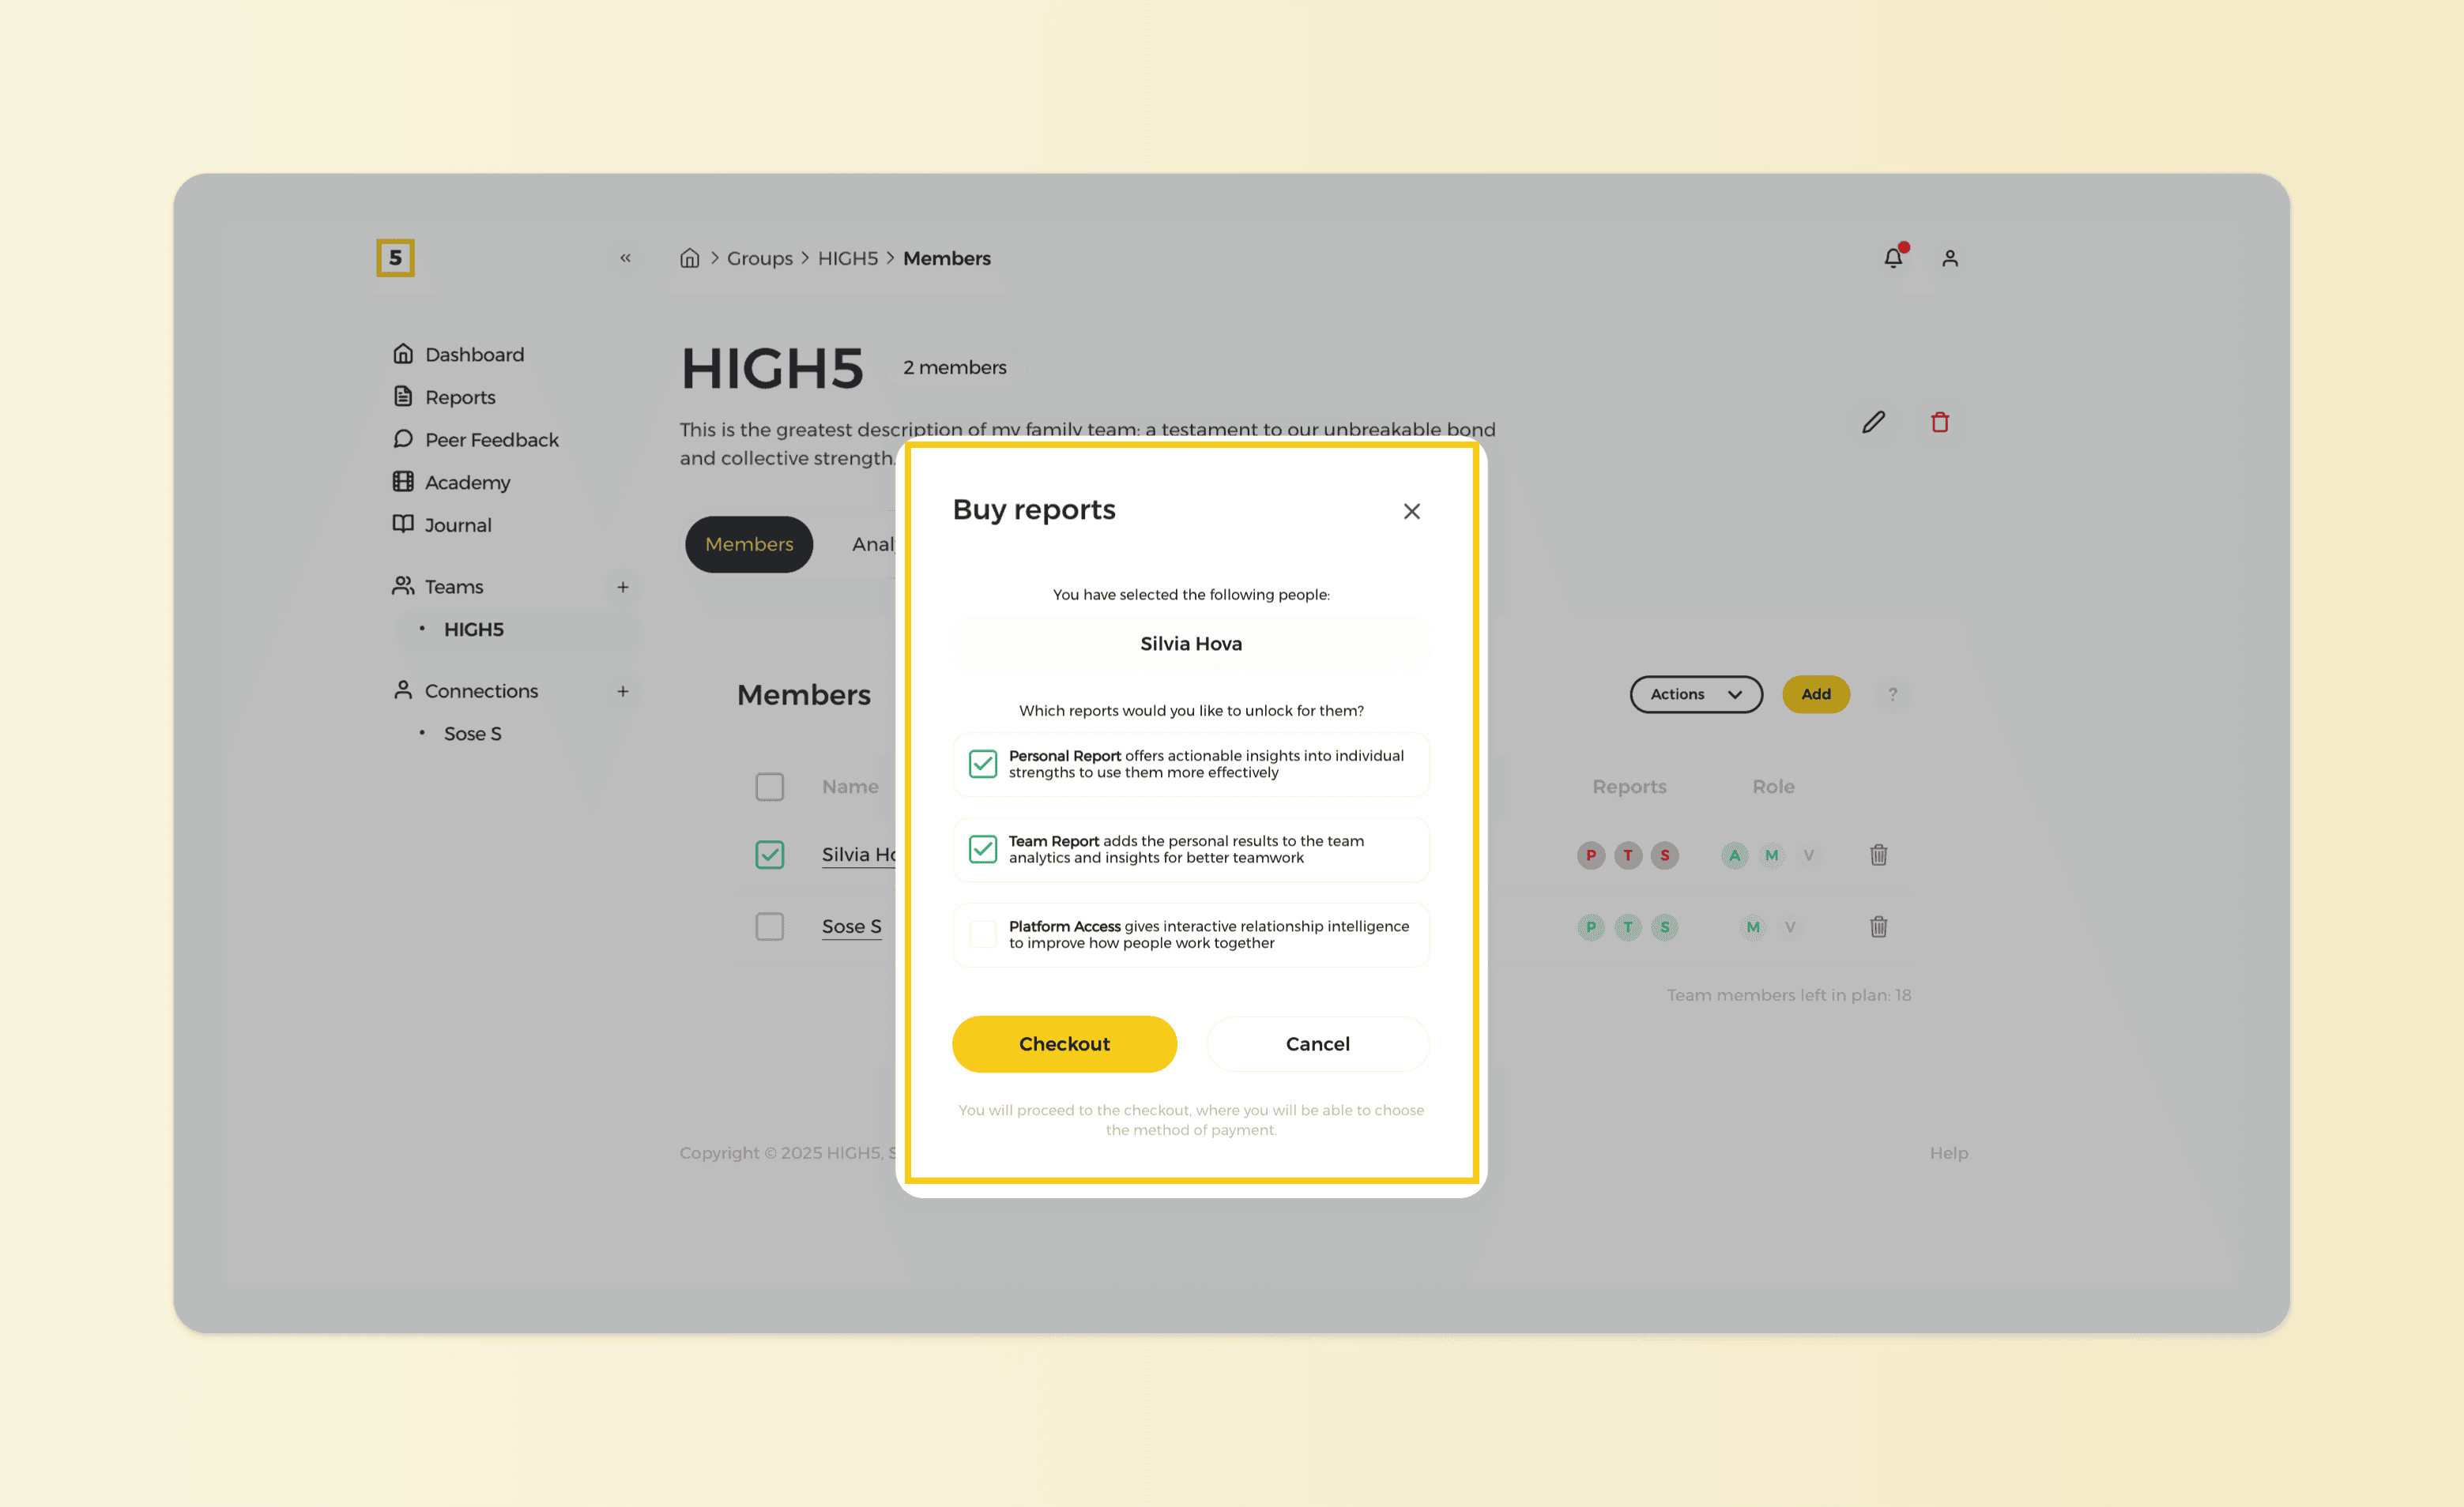Delete Silvia's row with trash icon
The width and height of the screenshot is (2464, 1507).
(x=1878, y=855)
